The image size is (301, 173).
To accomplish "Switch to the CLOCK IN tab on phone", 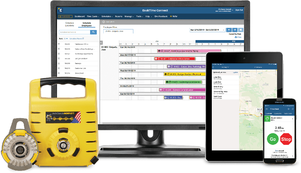I will (x=269, y=114).
